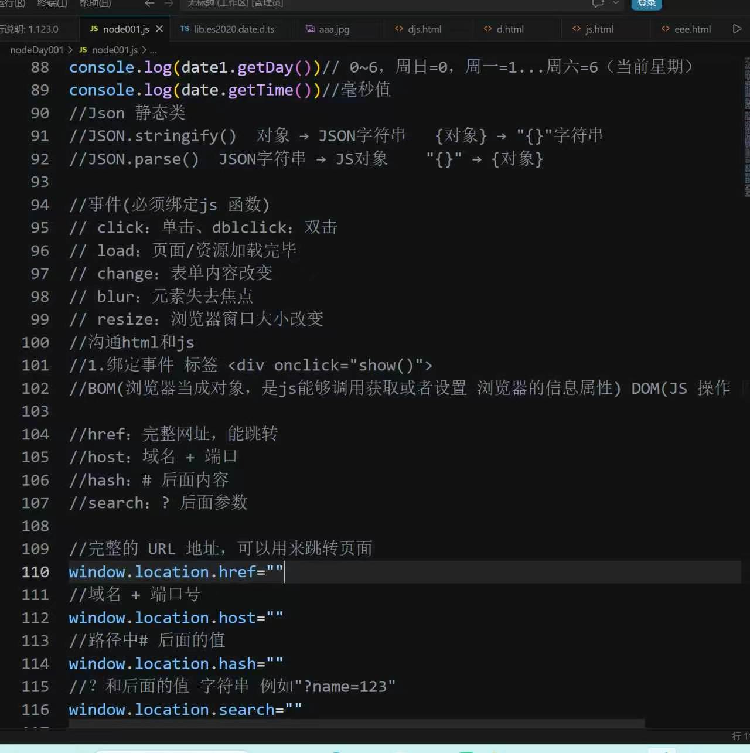Click the "//Json 静态类" comment line

127,113
